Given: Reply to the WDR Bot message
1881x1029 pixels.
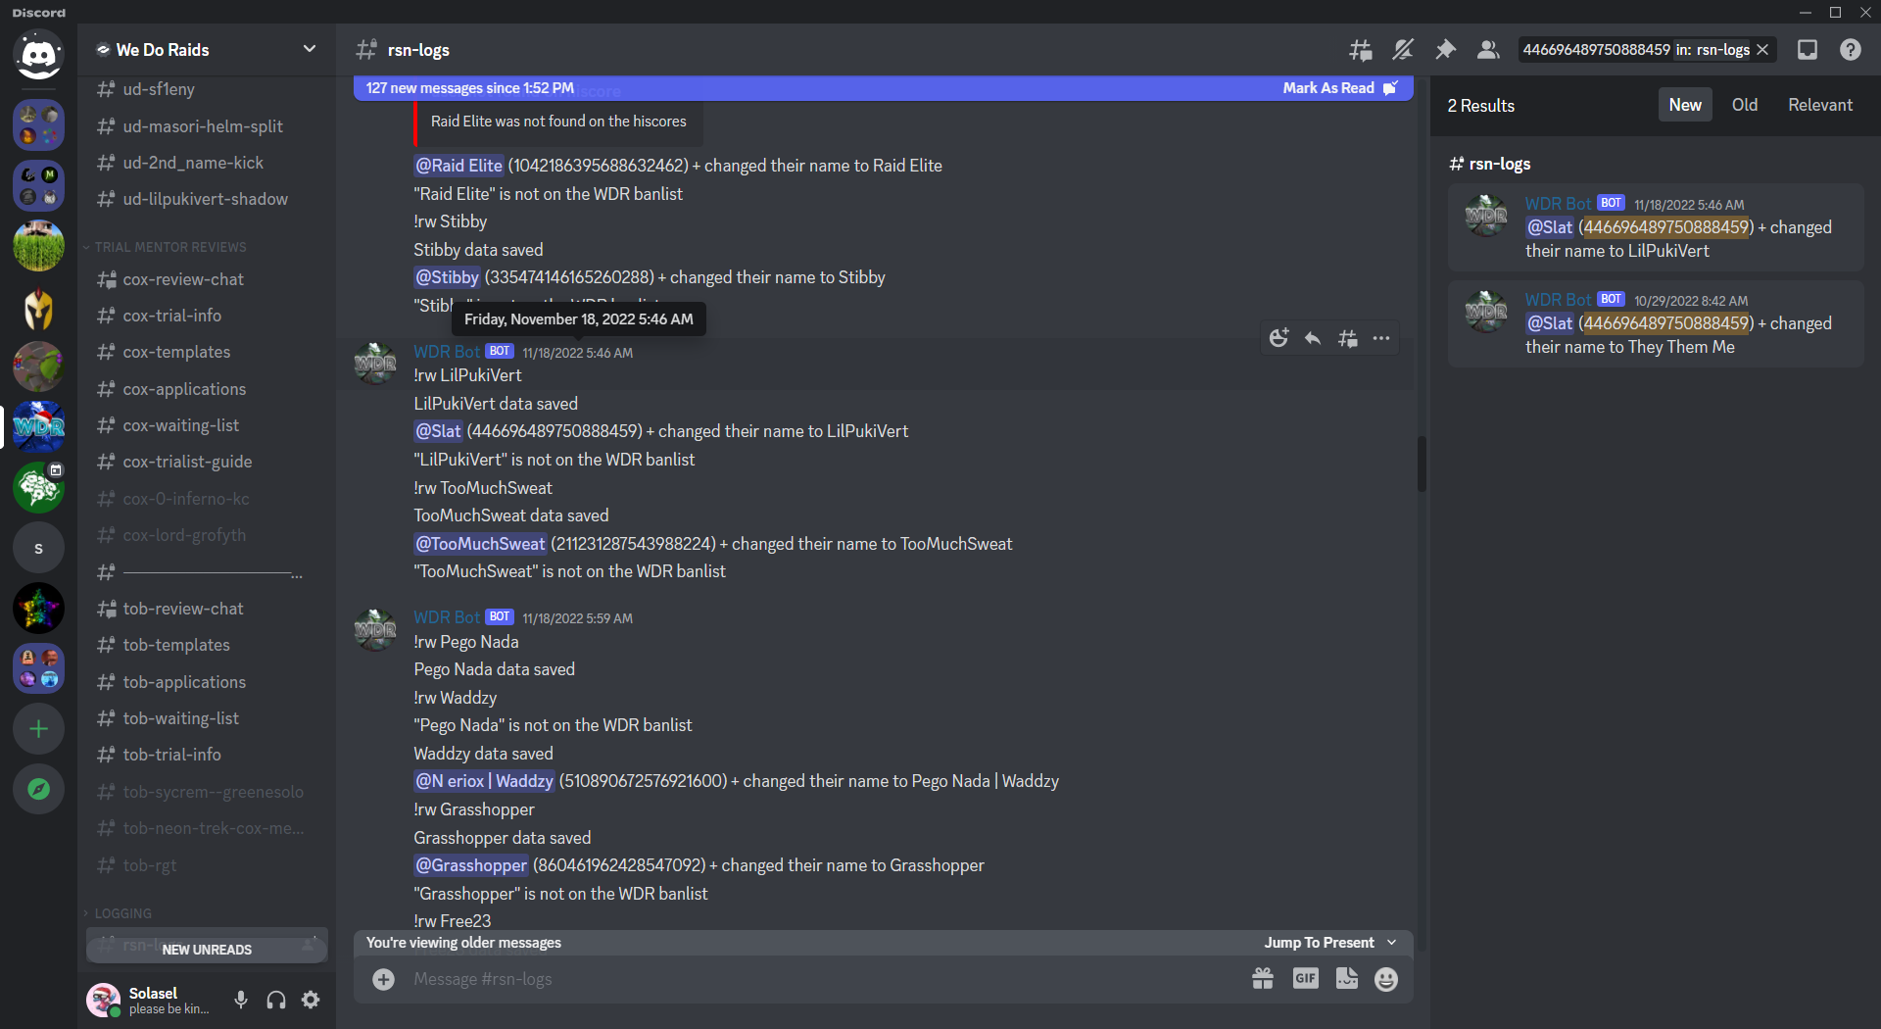Looking at the screenshot, I should point(1313,338).
